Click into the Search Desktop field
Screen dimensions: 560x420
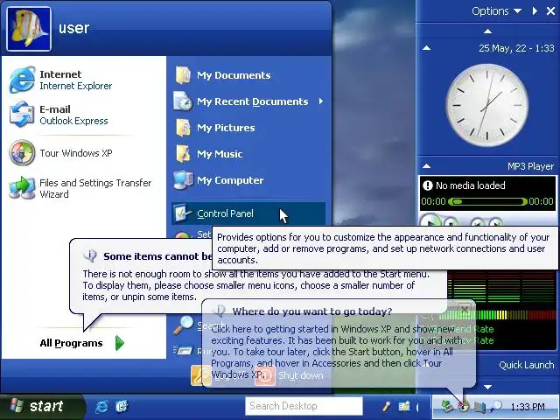point(304,406)
